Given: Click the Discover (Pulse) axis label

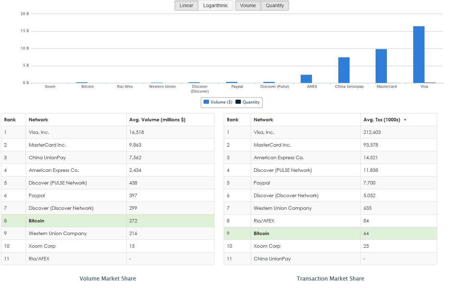Looking at the screenshot, I should (x=275, y=86).
